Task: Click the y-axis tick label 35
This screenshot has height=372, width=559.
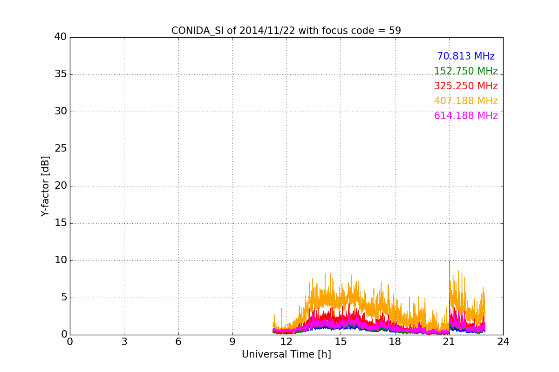Action: [x=61, y=74]
